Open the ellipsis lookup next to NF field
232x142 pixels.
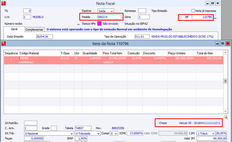click(x=215, y=18)
